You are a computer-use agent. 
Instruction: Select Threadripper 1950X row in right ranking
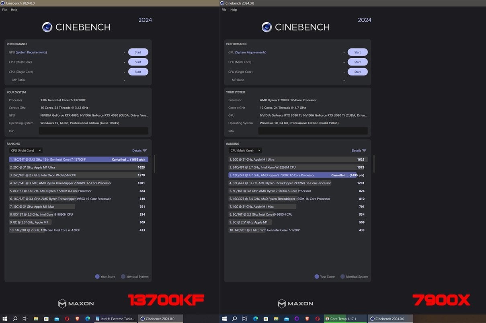tap(298, 199)
